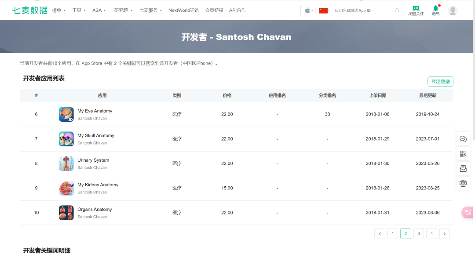This screenshot has width=475, height=261.
Task: Focus the app name or ID search field
Action: pyautogui.click(x=363, y=11)
